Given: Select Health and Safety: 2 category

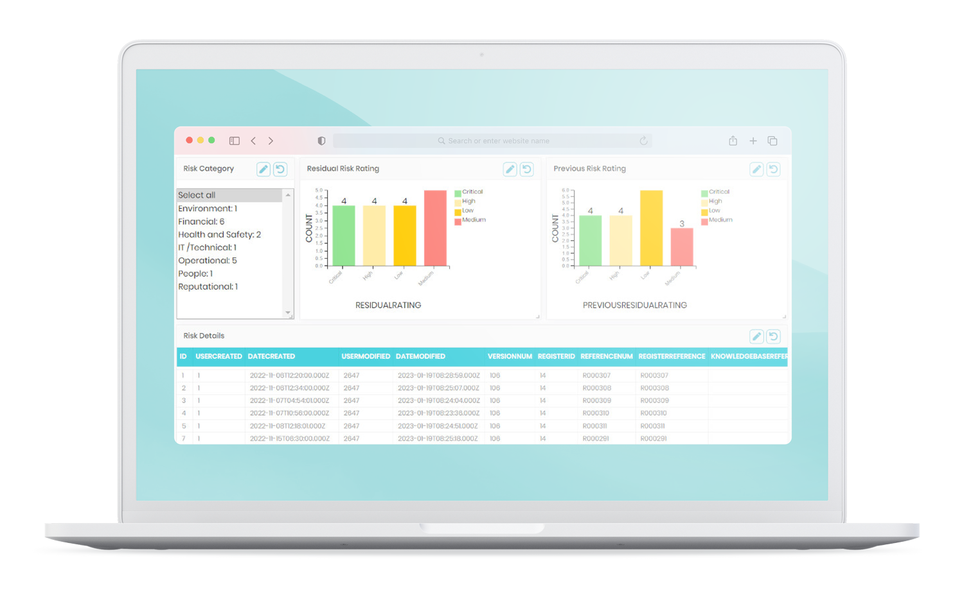Looking at the screenshot, I should 229,234.
